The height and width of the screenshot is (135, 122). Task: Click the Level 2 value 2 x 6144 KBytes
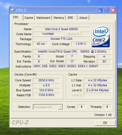(98, 90)
